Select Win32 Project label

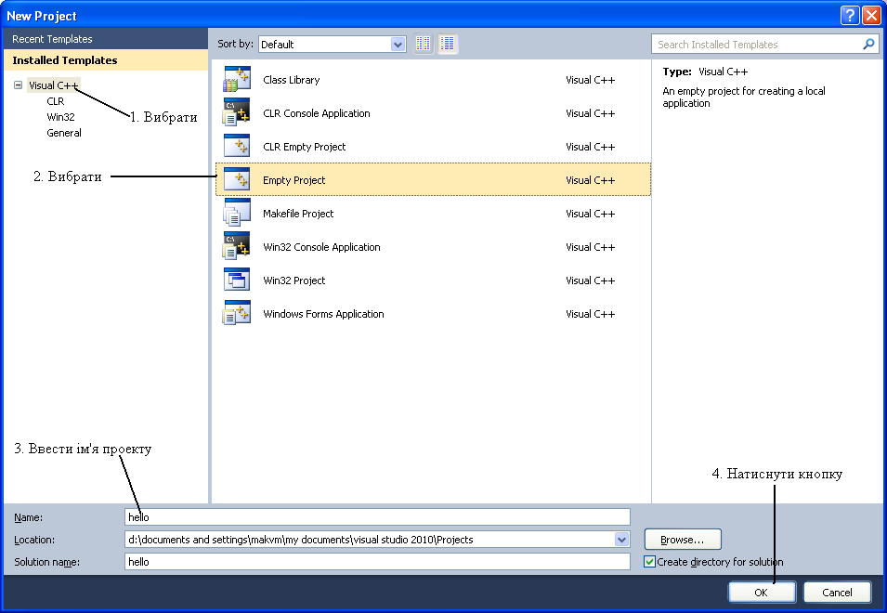click(294, 280)
